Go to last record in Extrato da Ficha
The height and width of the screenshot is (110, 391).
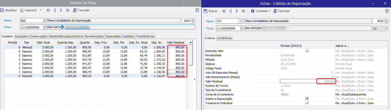point(68,10)
